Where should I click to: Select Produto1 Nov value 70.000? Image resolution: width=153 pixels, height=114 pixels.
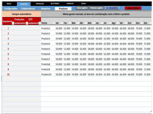[139, 28]
